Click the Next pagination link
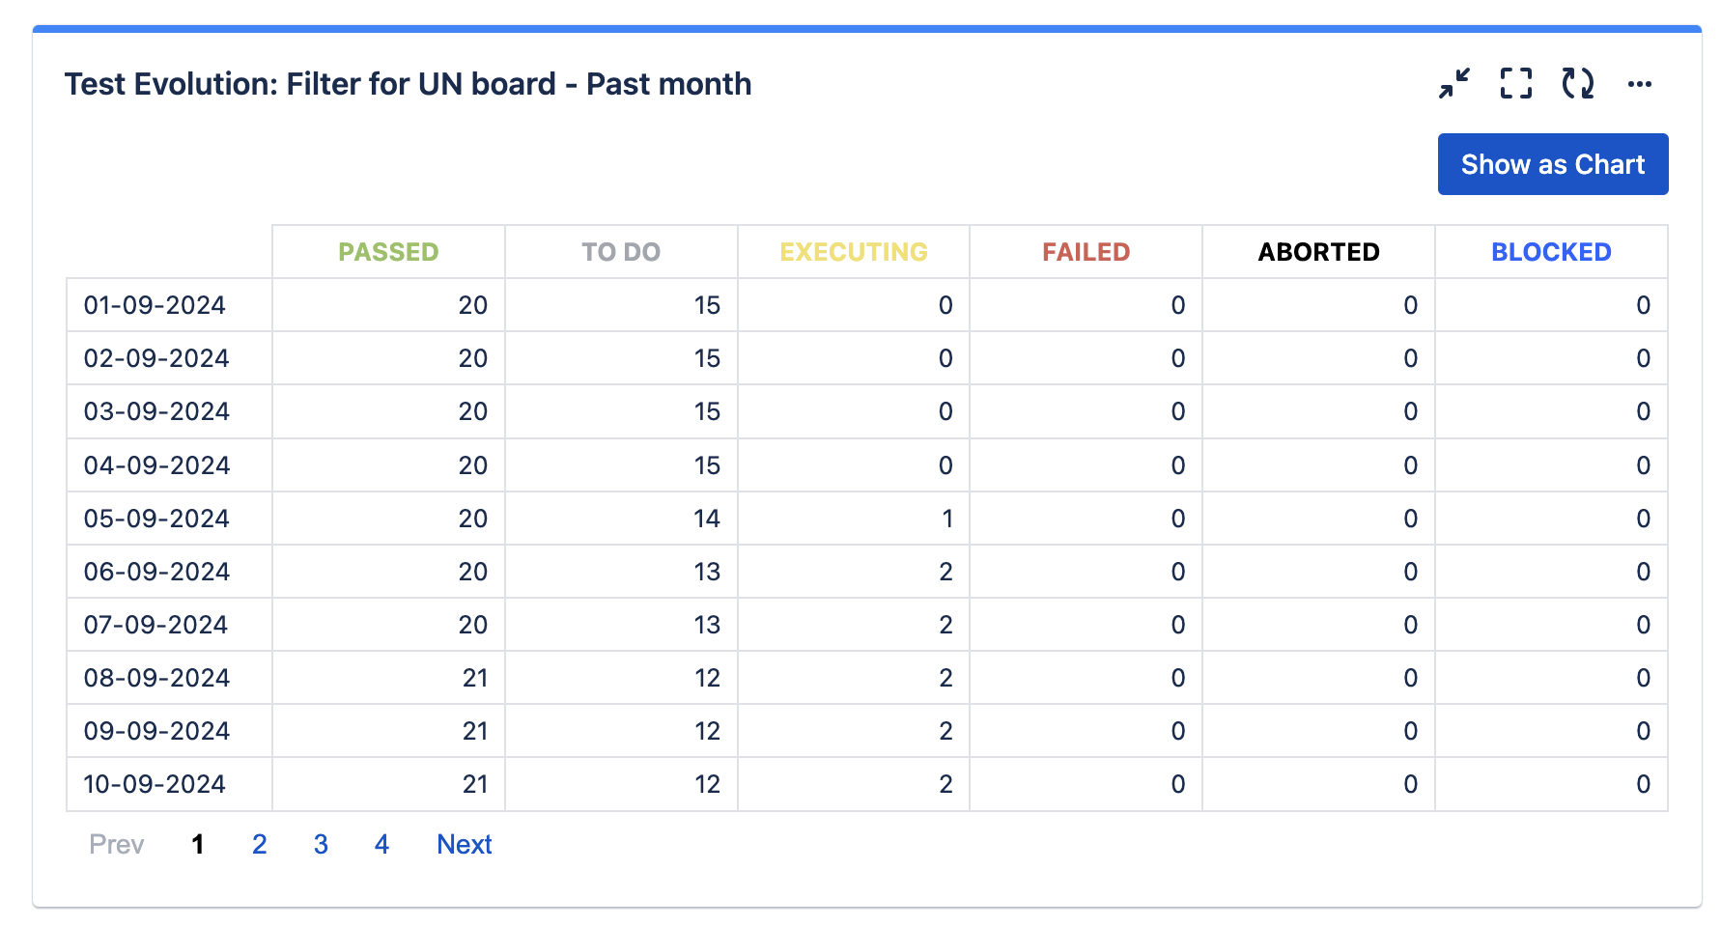 coord(465,844)
